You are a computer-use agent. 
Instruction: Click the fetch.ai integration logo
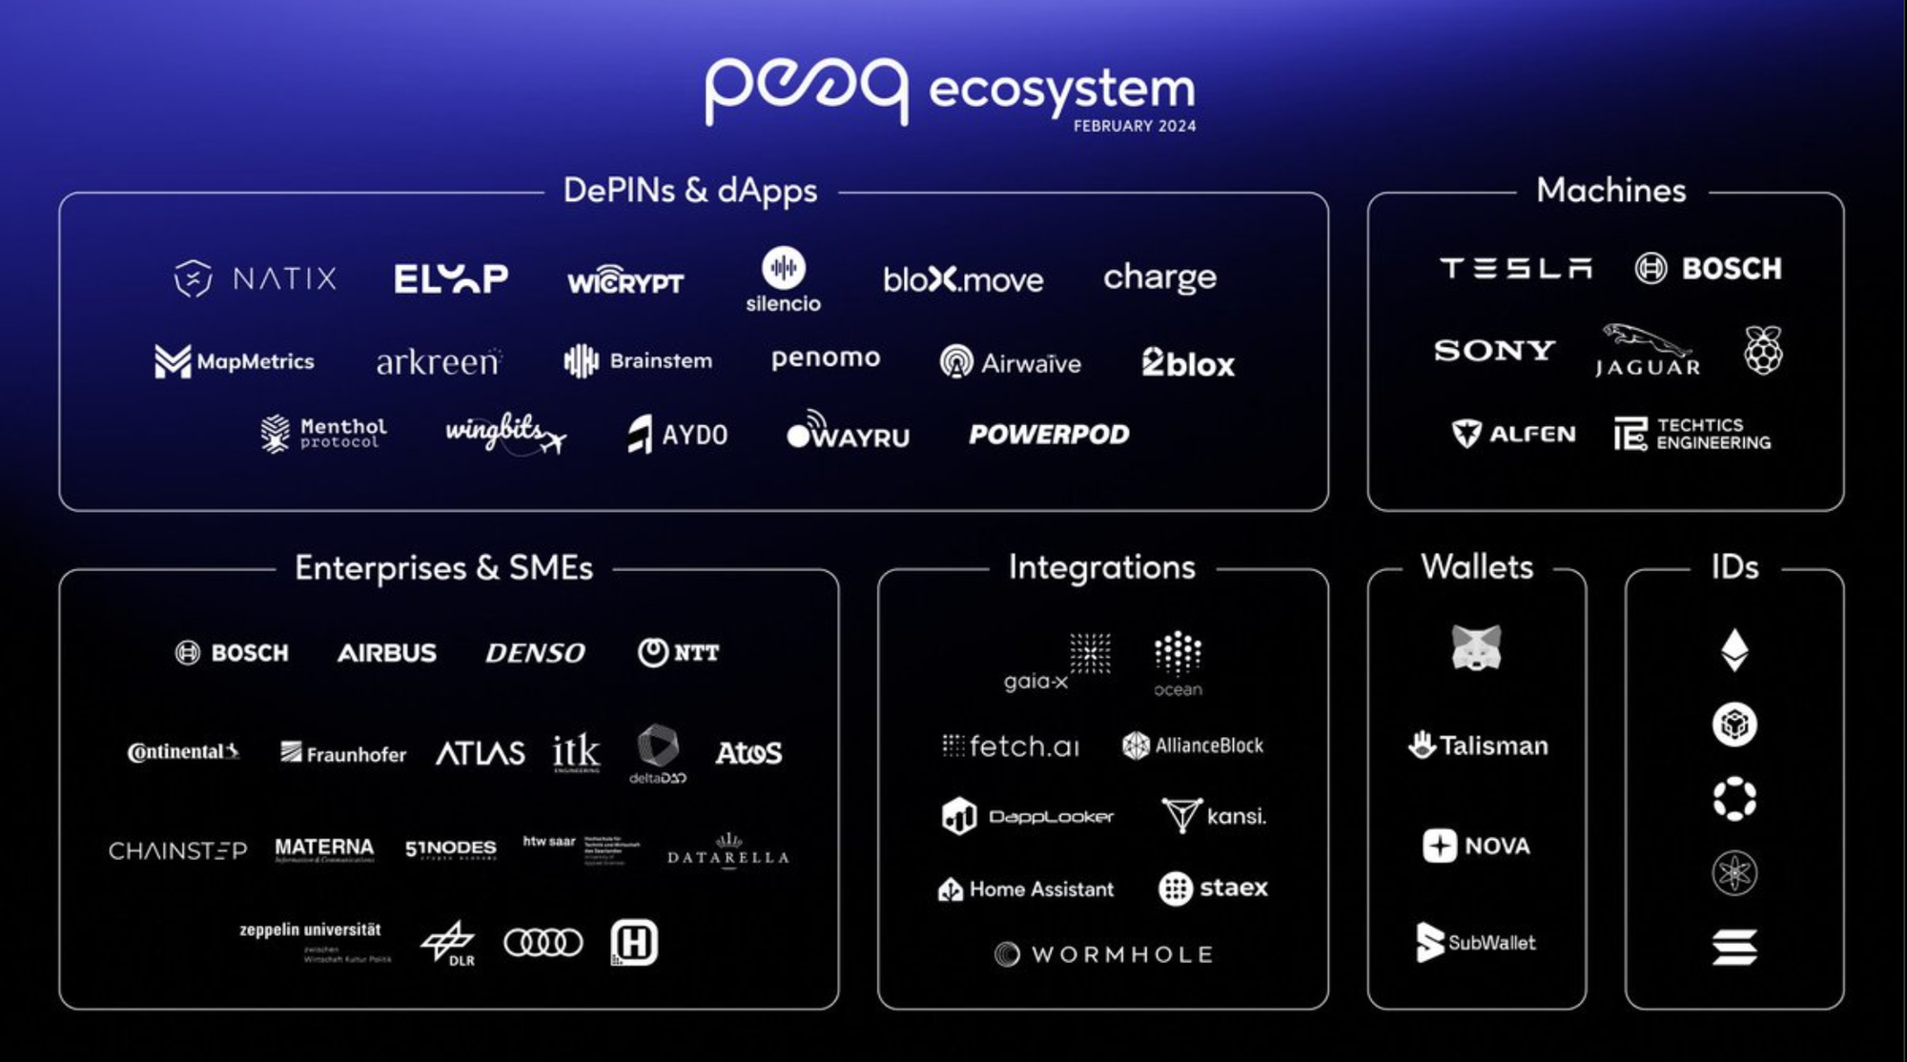(x=988, y=745)
